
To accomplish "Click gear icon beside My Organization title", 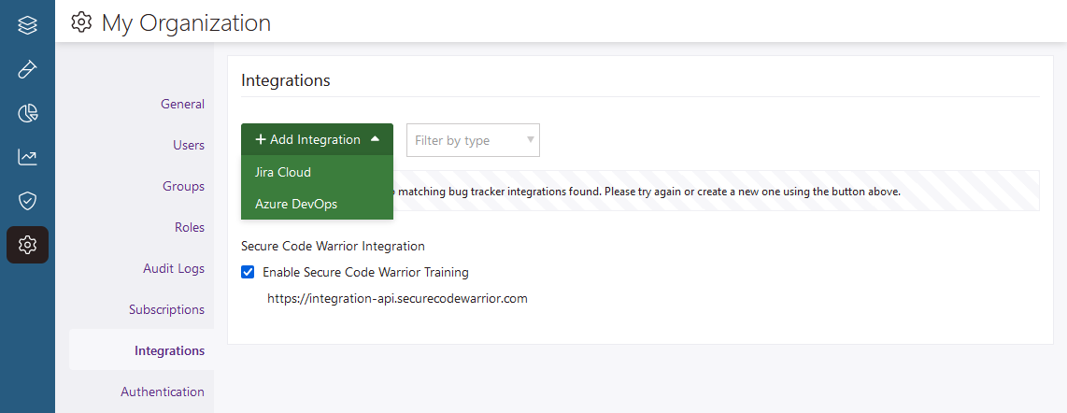I will [x=82, y=22].
